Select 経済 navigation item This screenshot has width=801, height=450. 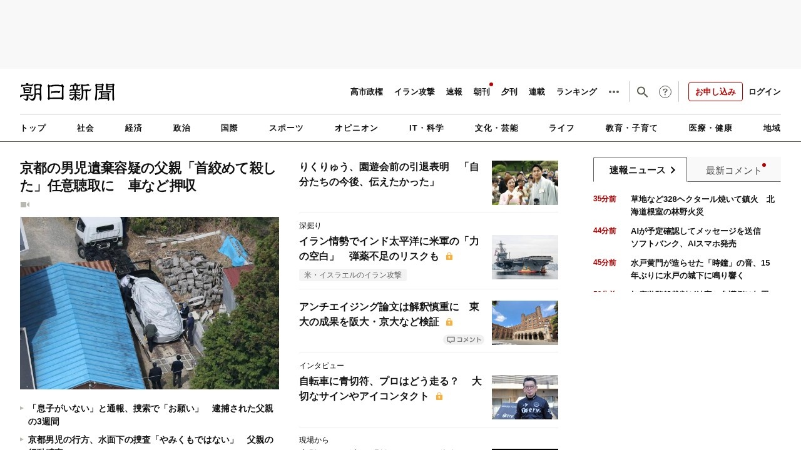[x=133, y=128]
